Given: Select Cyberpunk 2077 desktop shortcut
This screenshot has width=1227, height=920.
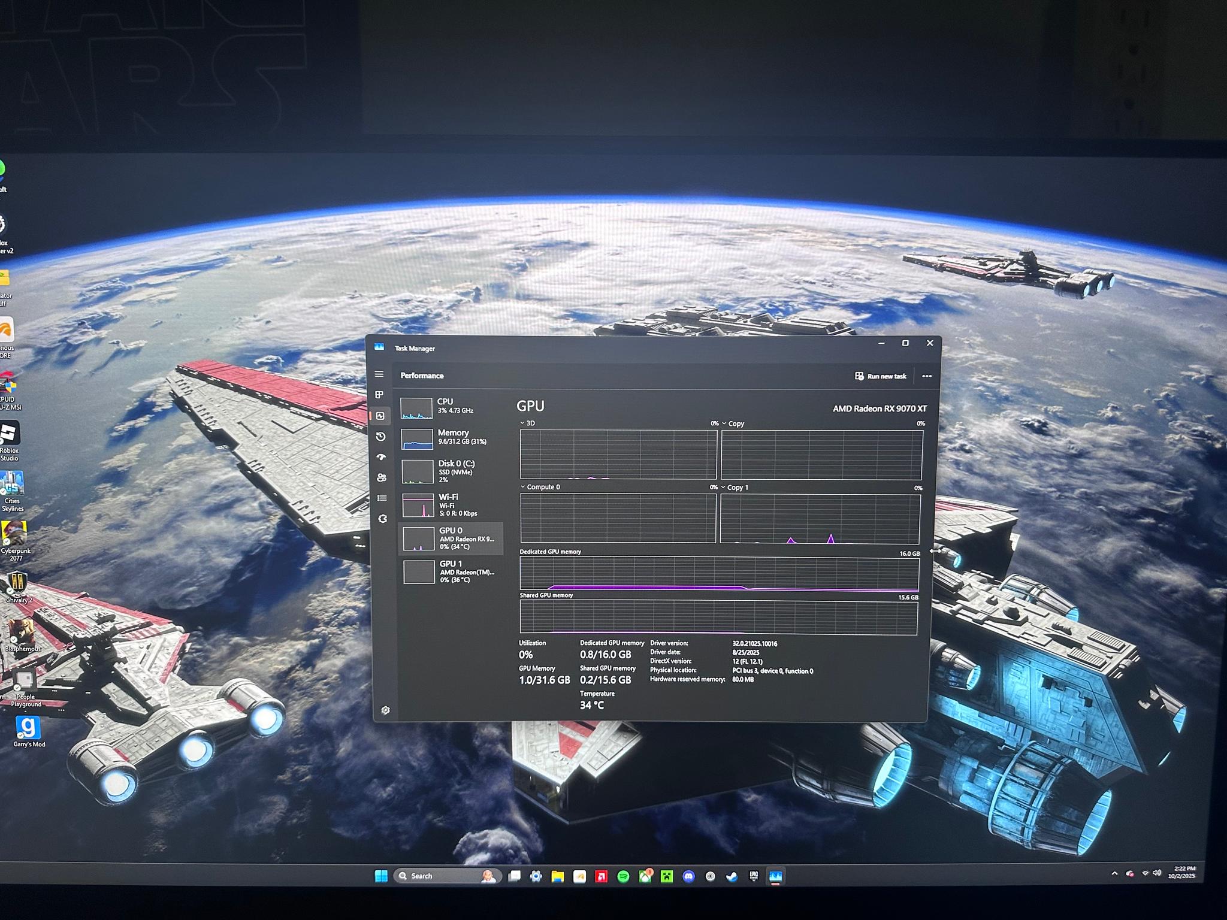Looking at the screenshot, I should (15, 541).
